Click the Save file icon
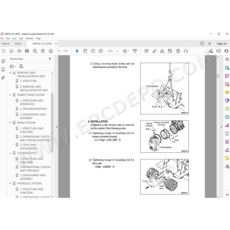 click(4, 51)
